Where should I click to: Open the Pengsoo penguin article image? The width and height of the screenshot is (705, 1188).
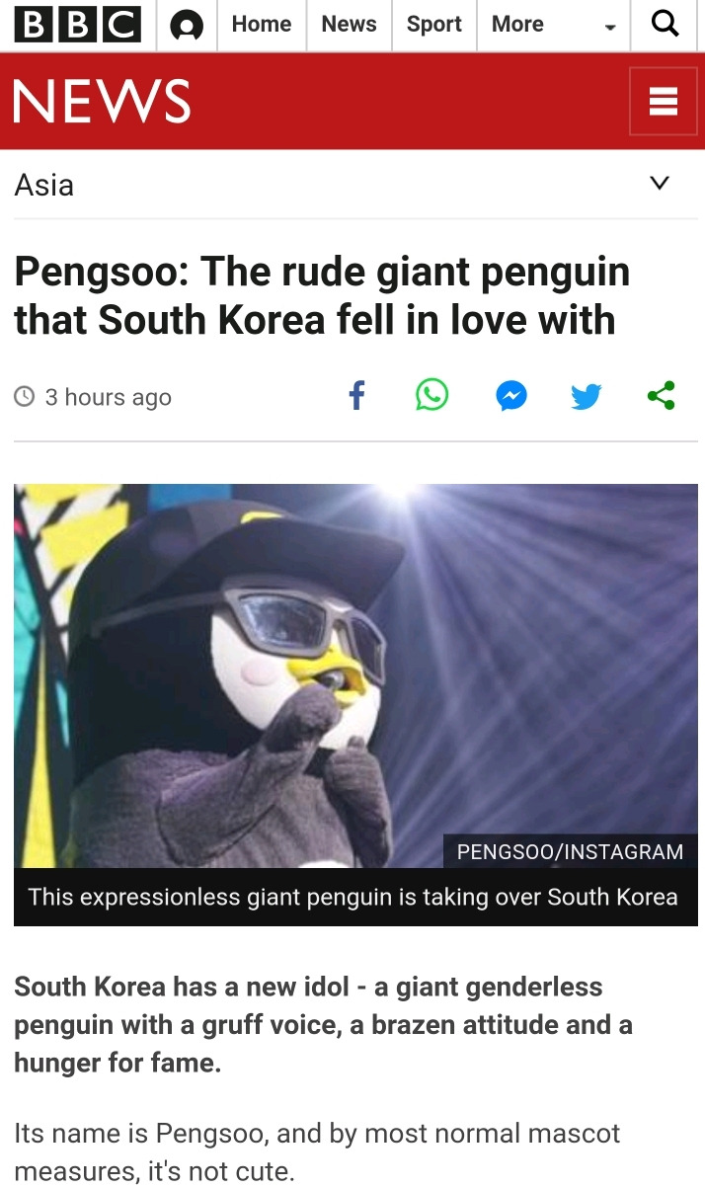click(x=355, y=675)
